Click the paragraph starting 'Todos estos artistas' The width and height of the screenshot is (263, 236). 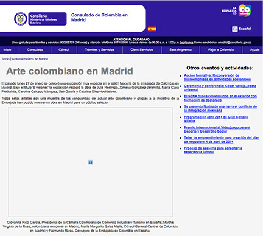(x=90, y=100)
